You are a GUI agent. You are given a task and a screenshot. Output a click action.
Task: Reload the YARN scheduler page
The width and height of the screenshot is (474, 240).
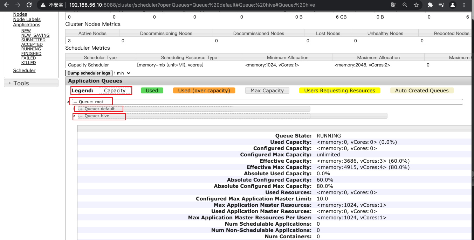29,5
